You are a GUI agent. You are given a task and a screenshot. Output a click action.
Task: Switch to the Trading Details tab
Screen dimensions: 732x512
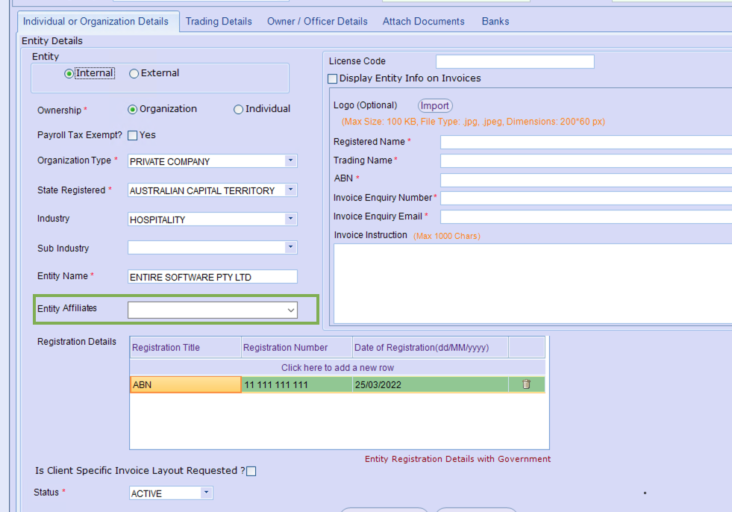click(219, 22)
